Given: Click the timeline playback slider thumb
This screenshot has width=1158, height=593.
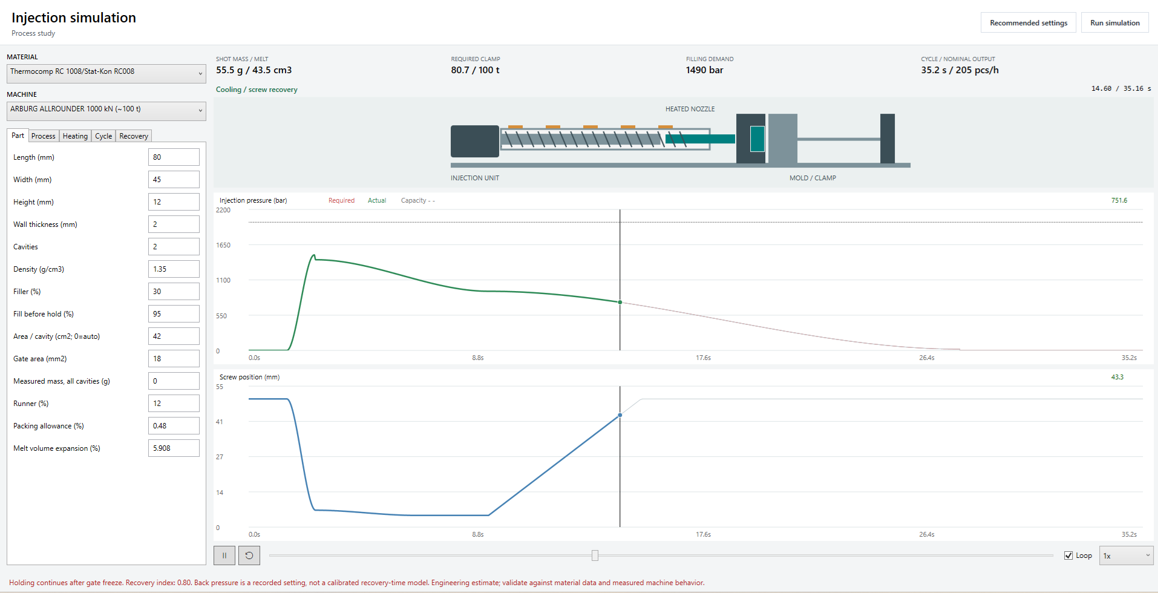Looking at the screenshot, I should tap(595, 555).
